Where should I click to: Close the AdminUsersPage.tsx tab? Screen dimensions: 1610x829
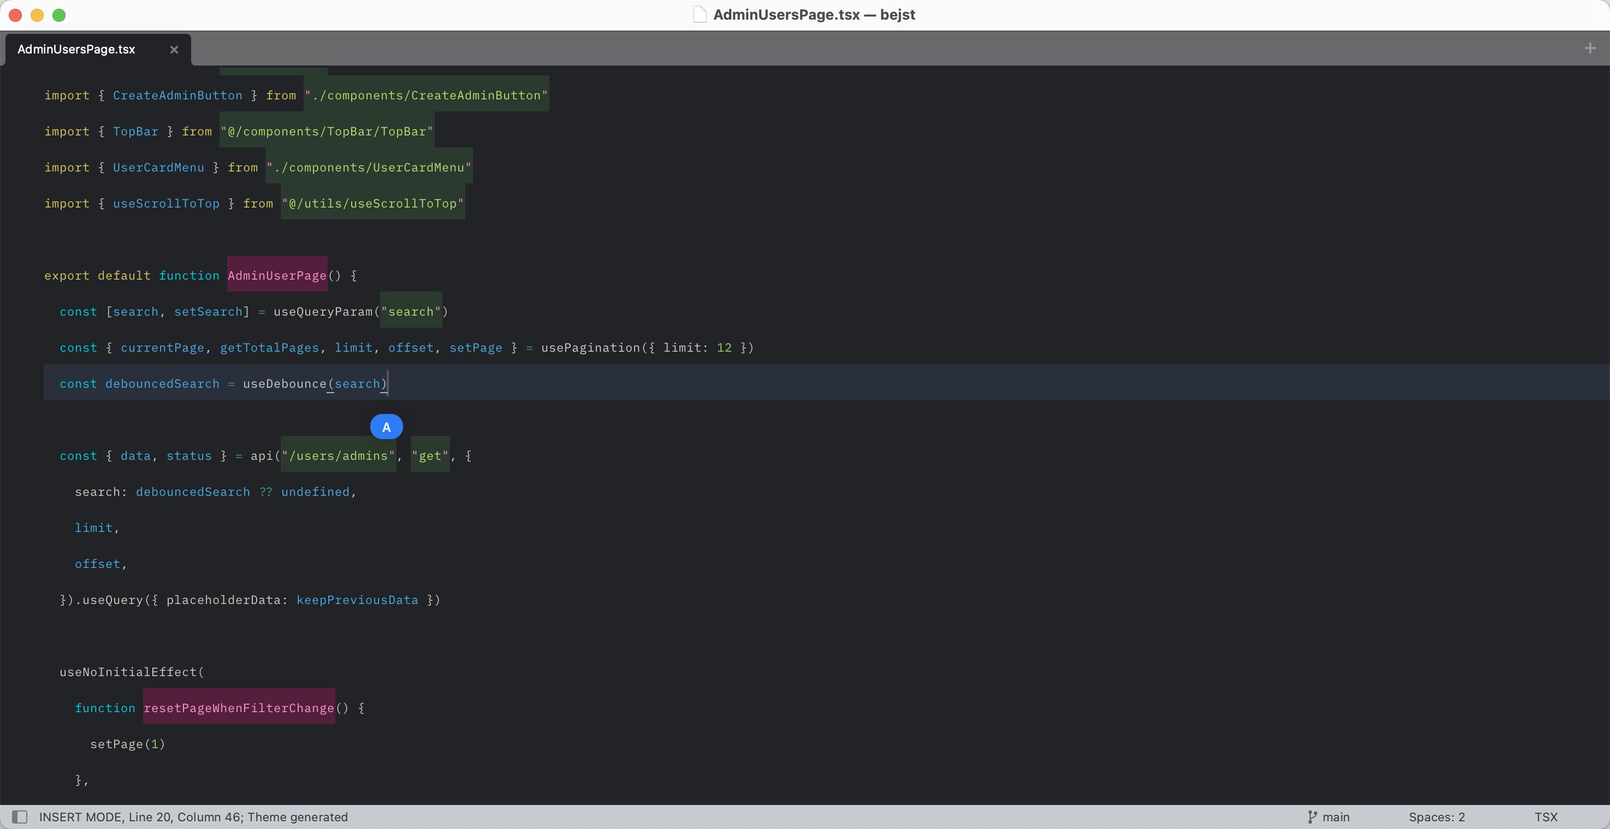click(174, 49)
